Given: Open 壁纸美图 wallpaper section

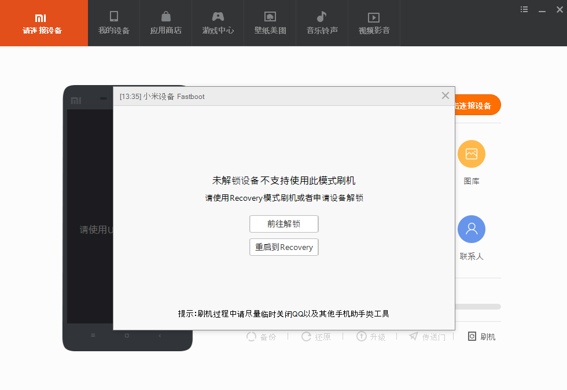Looking at the screenshot, I should click(x=270, y=23).
